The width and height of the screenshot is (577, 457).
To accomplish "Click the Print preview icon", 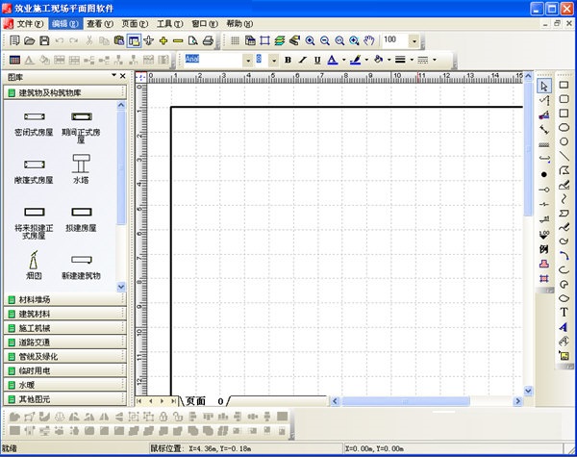I will (x=193, y=40).
